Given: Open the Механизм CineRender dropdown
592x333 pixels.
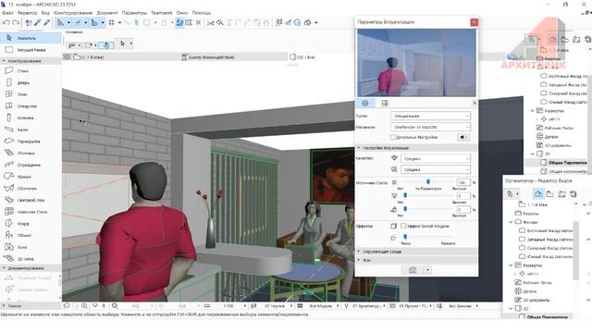Looking at the screenshot, I should pos(430,127).
